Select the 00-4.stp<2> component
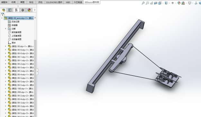This screenshot has height=117, width=201. tap(21, 99)
